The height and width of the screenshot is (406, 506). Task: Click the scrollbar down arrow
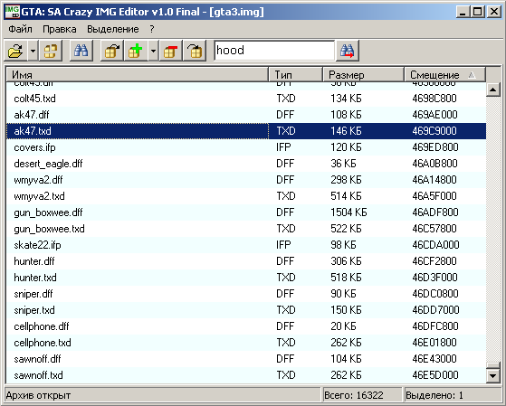coord(493,375)
